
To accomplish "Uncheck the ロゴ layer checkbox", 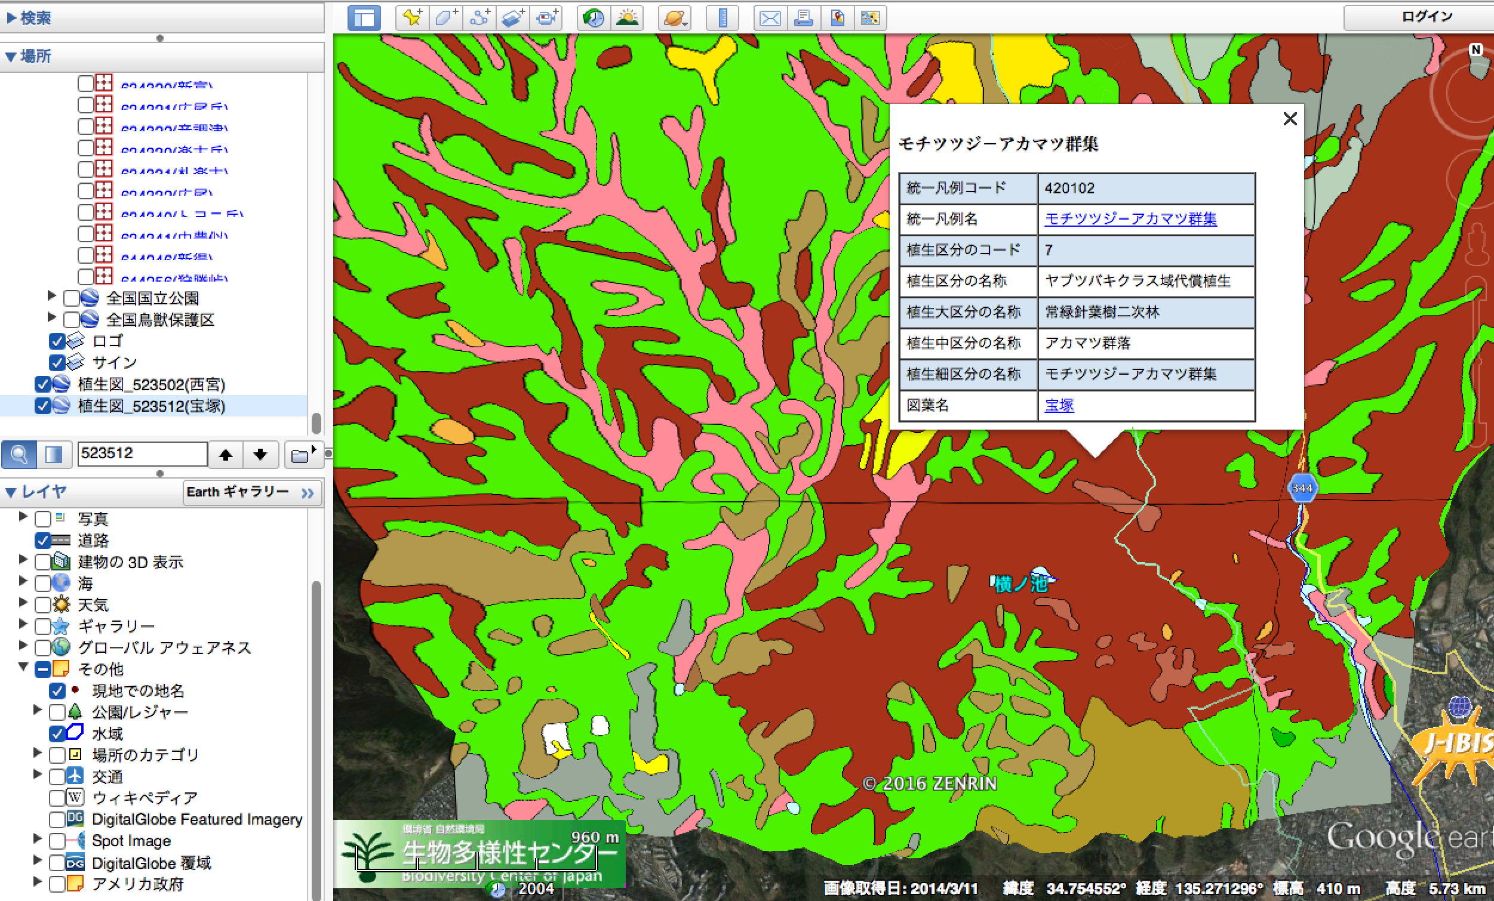I will (x=57, y=341).
